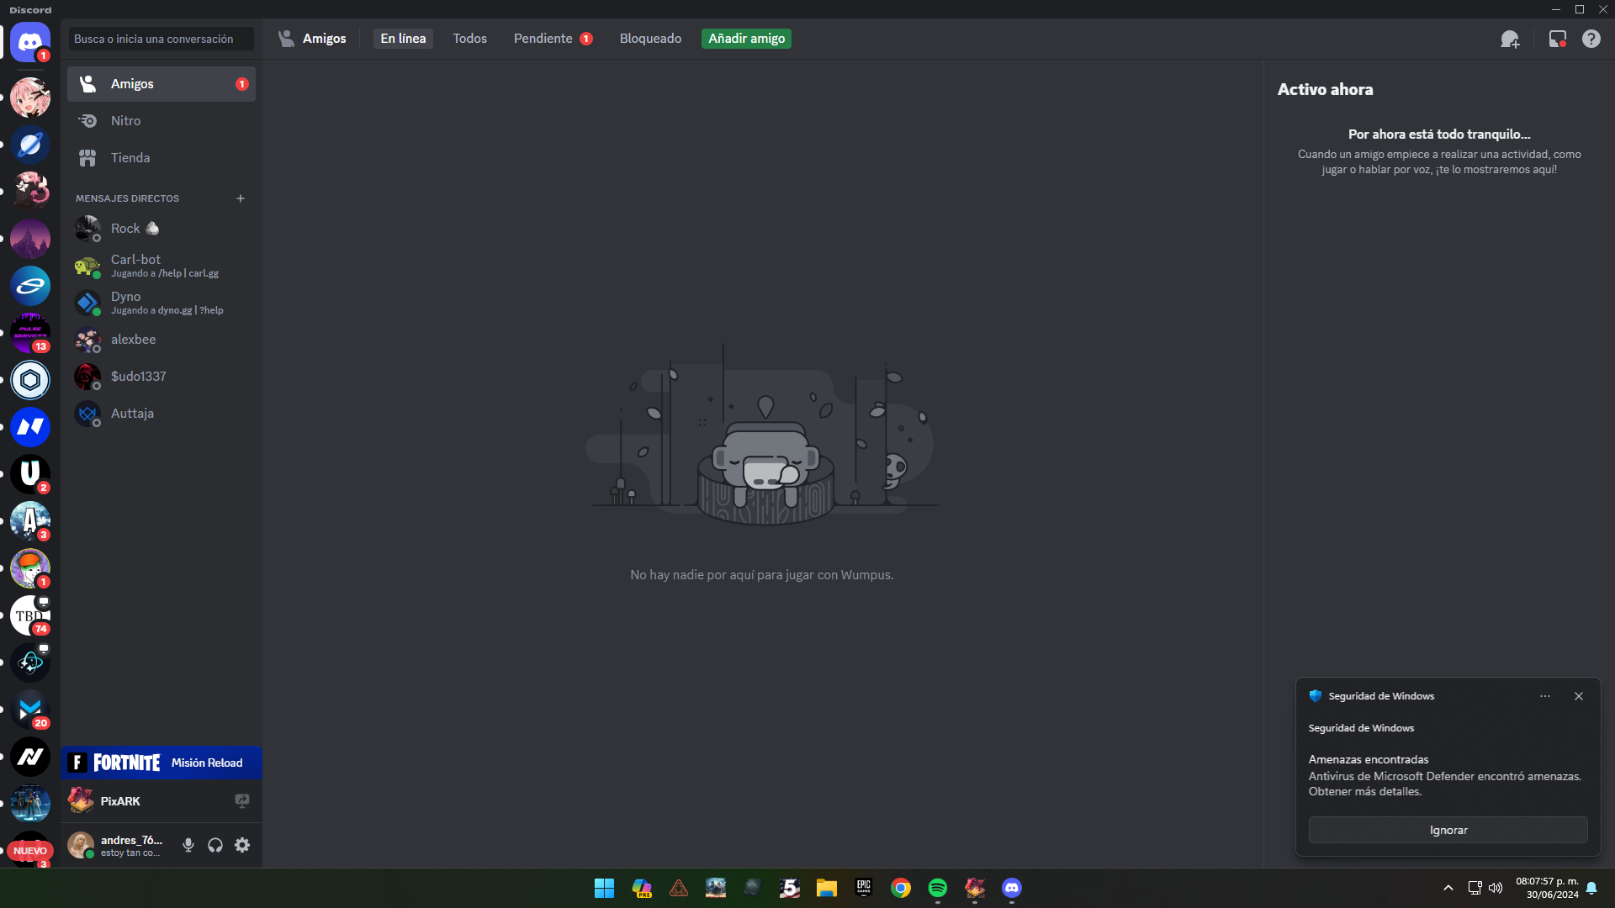Open the Nitro page
Viewport: 1615px width, 908px height.
(x=161, y=121)
